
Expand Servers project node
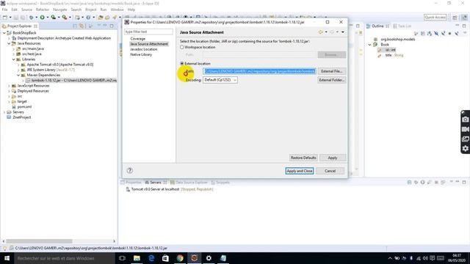coord(4,112)
